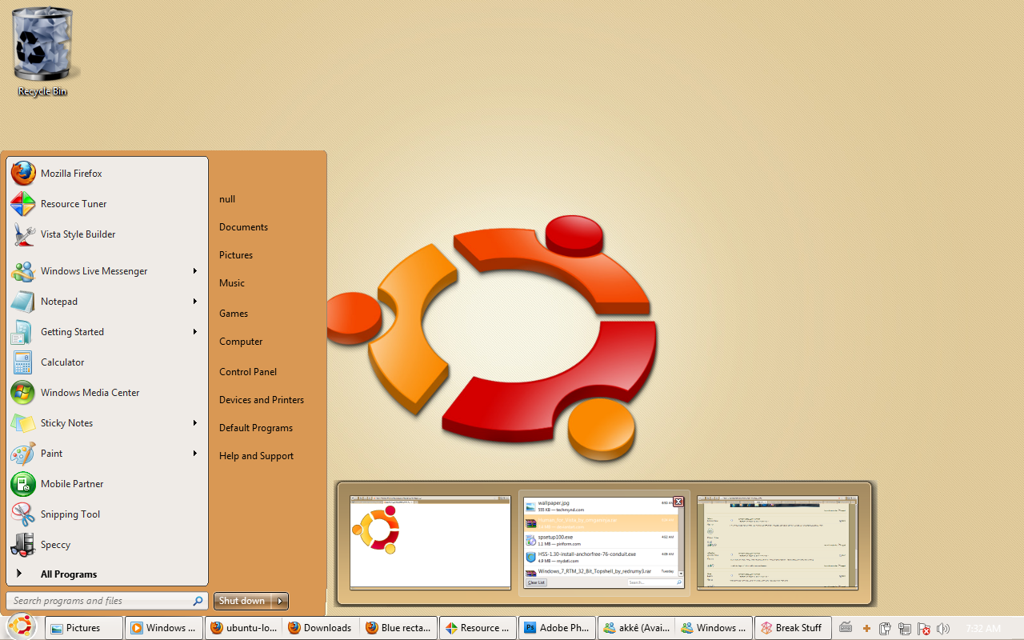Expand the Getting Started jump list arrow
1024x640 pixels.
(x=194, y=332)
